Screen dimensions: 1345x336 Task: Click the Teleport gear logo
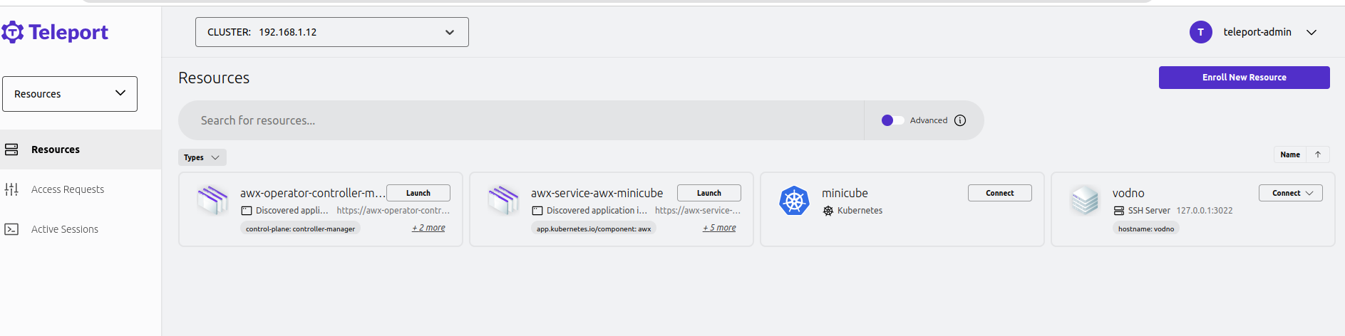pos(12,32)
